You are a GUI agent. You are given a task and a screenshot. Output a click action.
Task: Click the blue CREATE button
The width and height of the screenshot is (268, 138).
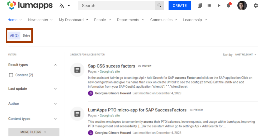pyautogui.click(x=180, y=6)
